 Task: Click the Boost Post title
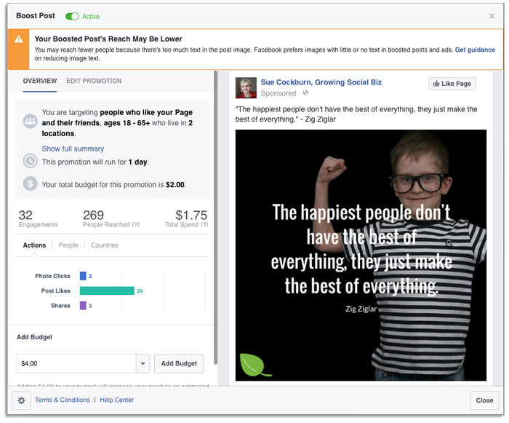click(x=36, y=15)
